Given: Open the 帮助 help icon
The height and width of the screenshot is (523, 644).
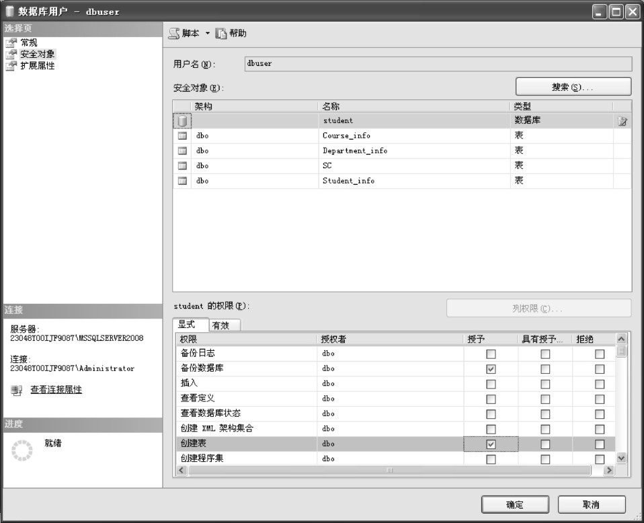Looking at the screenshot, I should [x=222, y=34].
